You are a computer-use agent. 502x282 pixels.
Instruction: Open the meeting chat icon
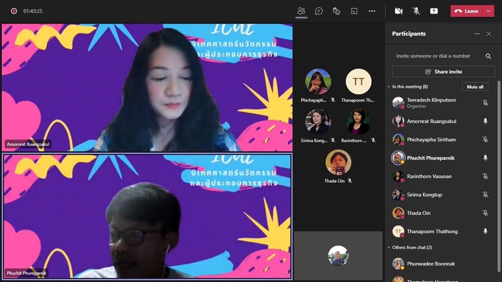click(x=319, y=11)
